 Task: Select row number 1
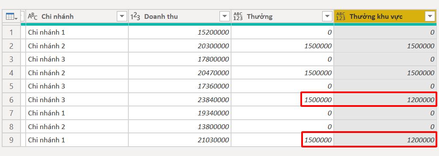(12, 32)
